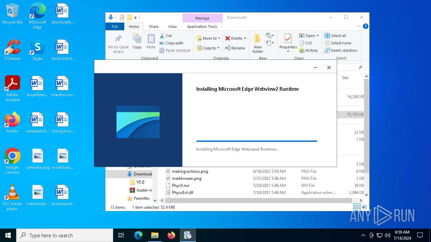Viewport: 431px width, 242px height.
Task: Click the Windows Start button
Action: (8, 235)
